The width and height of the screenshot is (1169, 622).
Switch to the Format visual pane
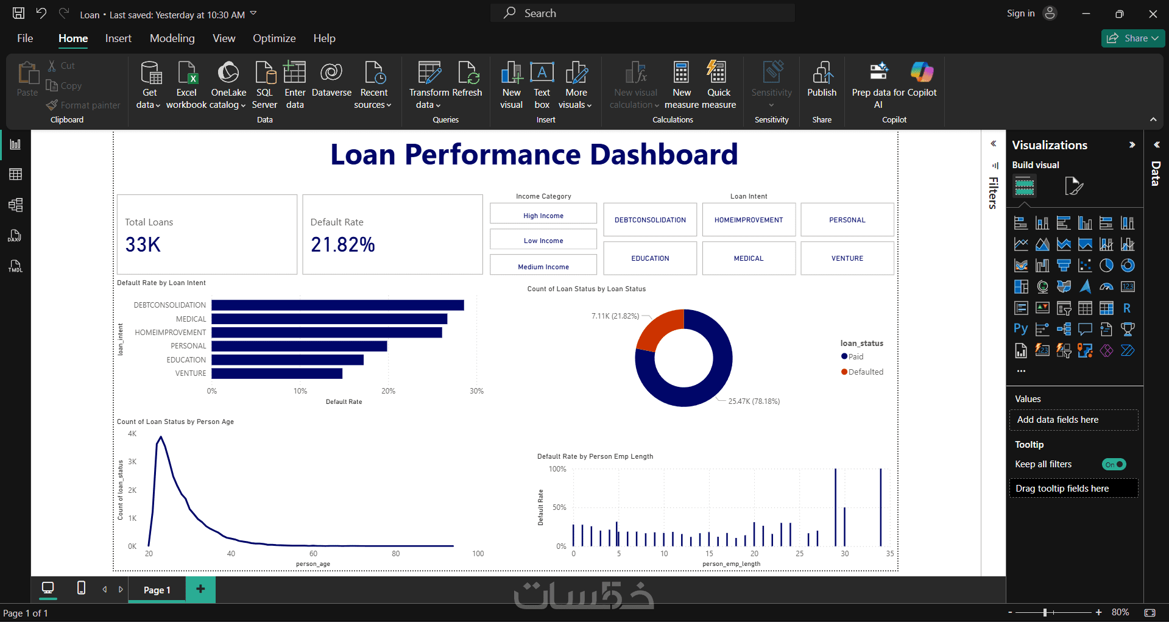(x=1073, y=186)
